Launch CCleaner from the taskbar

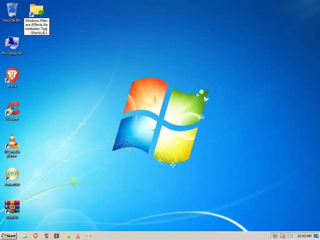[x=46, y=236]
